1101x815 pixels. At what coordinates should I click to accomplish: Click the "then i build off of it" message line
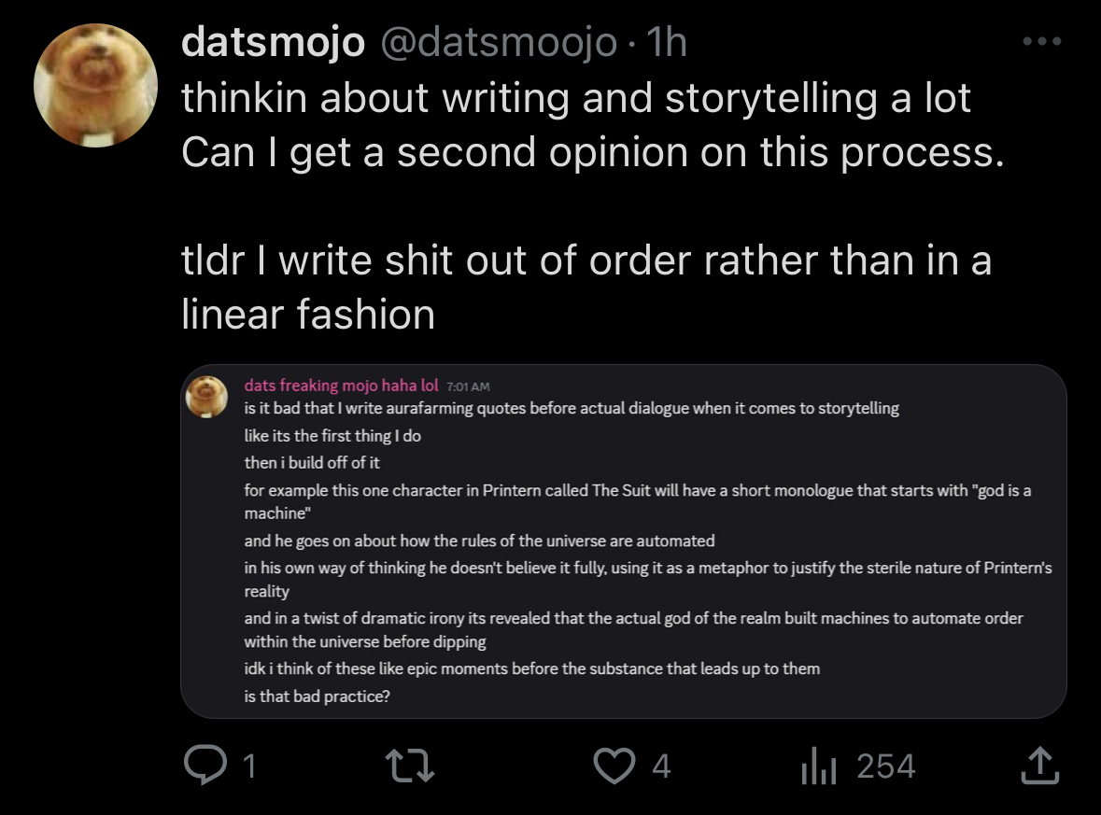click(x=312, y=462)
